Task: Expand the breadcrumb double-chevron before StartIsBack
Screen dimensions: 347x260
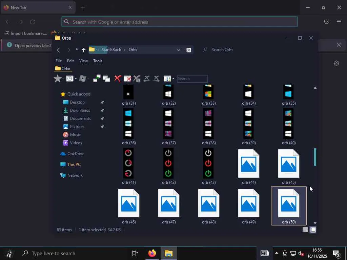Action: pyautogui.click(x=98, y=50)
